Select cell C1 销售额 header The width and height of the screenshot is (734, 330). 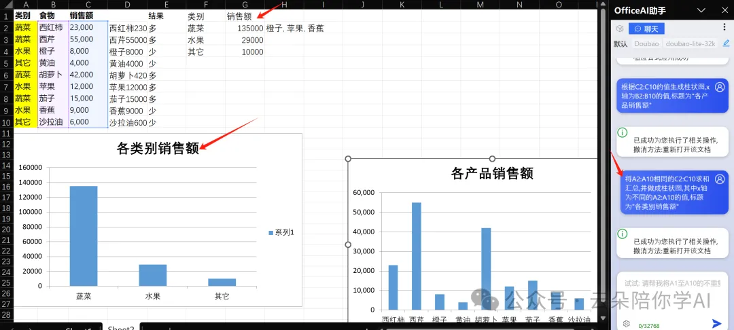pyautogui.click(x=88, y=16)
